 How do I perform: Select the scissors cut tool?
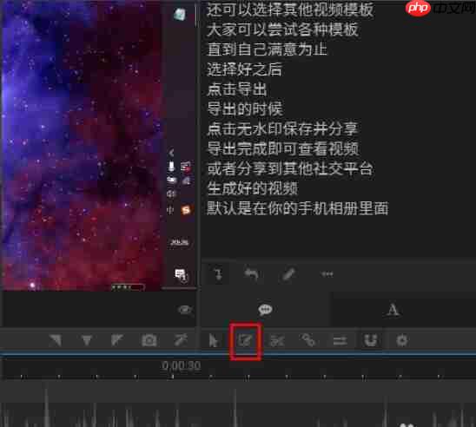[277, 341]
